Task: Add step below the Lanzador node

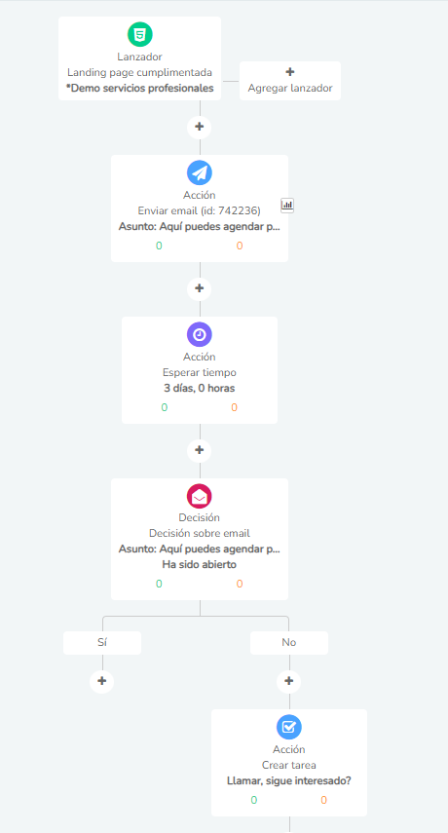Action: pyautogui.click(x=200, y=127)
